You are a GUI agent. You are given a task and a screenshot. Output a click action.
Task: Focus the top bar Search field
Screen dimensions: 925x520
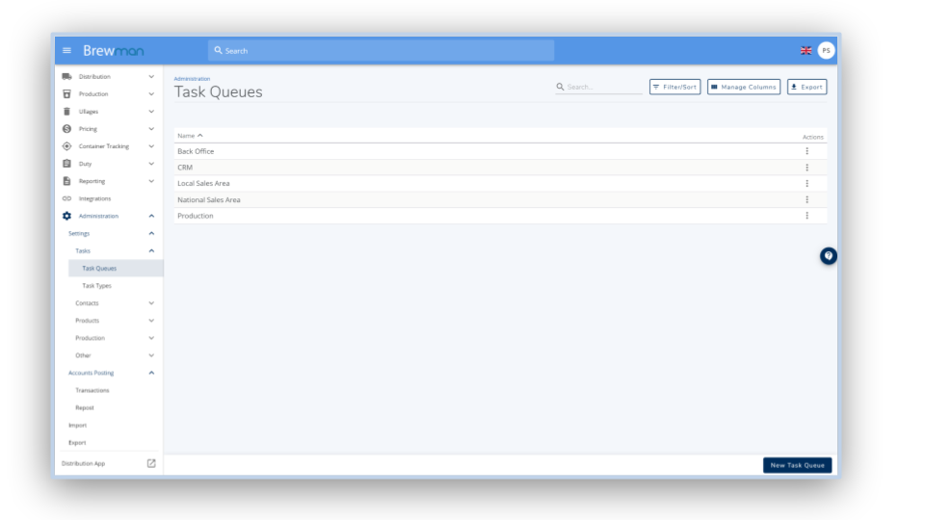[x=382, y=51]
